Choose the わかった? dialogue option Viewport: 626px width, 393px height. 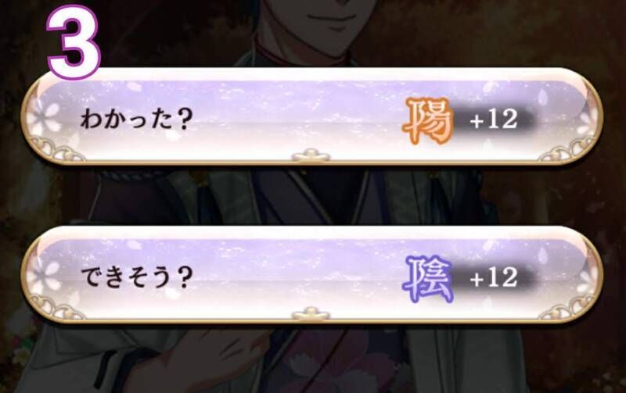(311, 116)
